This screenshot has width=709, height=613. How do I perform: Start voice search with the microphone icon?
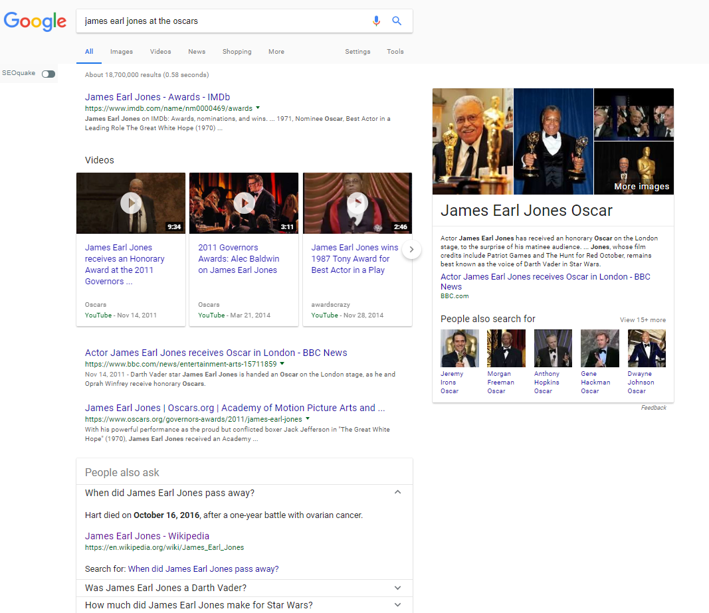pos(376,21)
